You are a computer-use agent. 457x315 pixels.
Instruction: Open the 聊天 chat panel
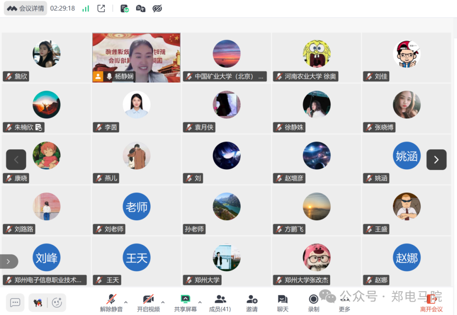click(x=283, y=303)
